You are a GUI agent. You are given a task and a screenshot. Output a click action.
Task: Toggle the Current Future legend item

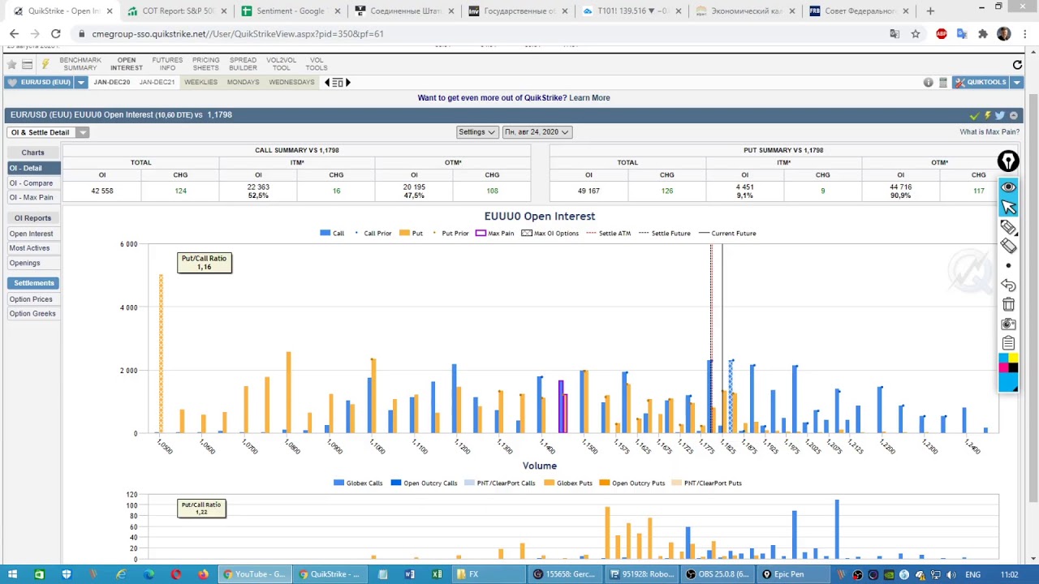[727, 234]
